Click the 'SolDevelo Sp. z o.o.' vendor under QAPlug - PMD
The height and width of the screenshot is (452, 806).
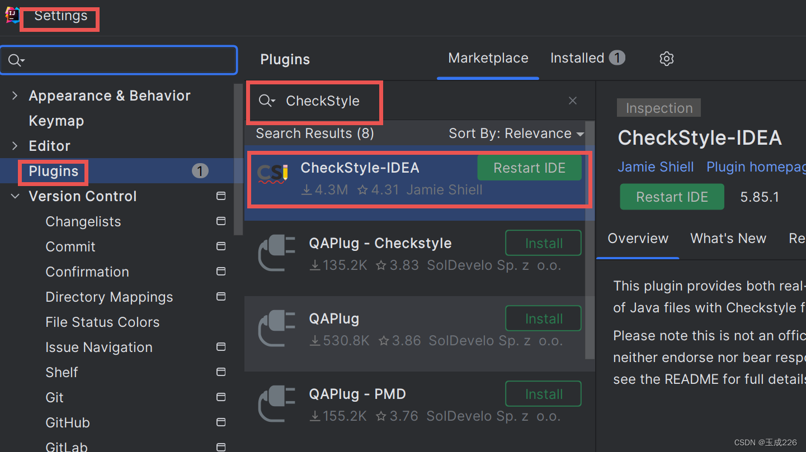(494, 416)
